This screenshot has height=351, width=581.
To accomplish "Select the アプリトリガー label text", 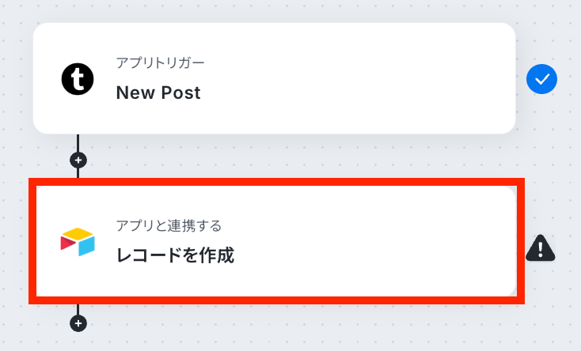I will point(160,62).
